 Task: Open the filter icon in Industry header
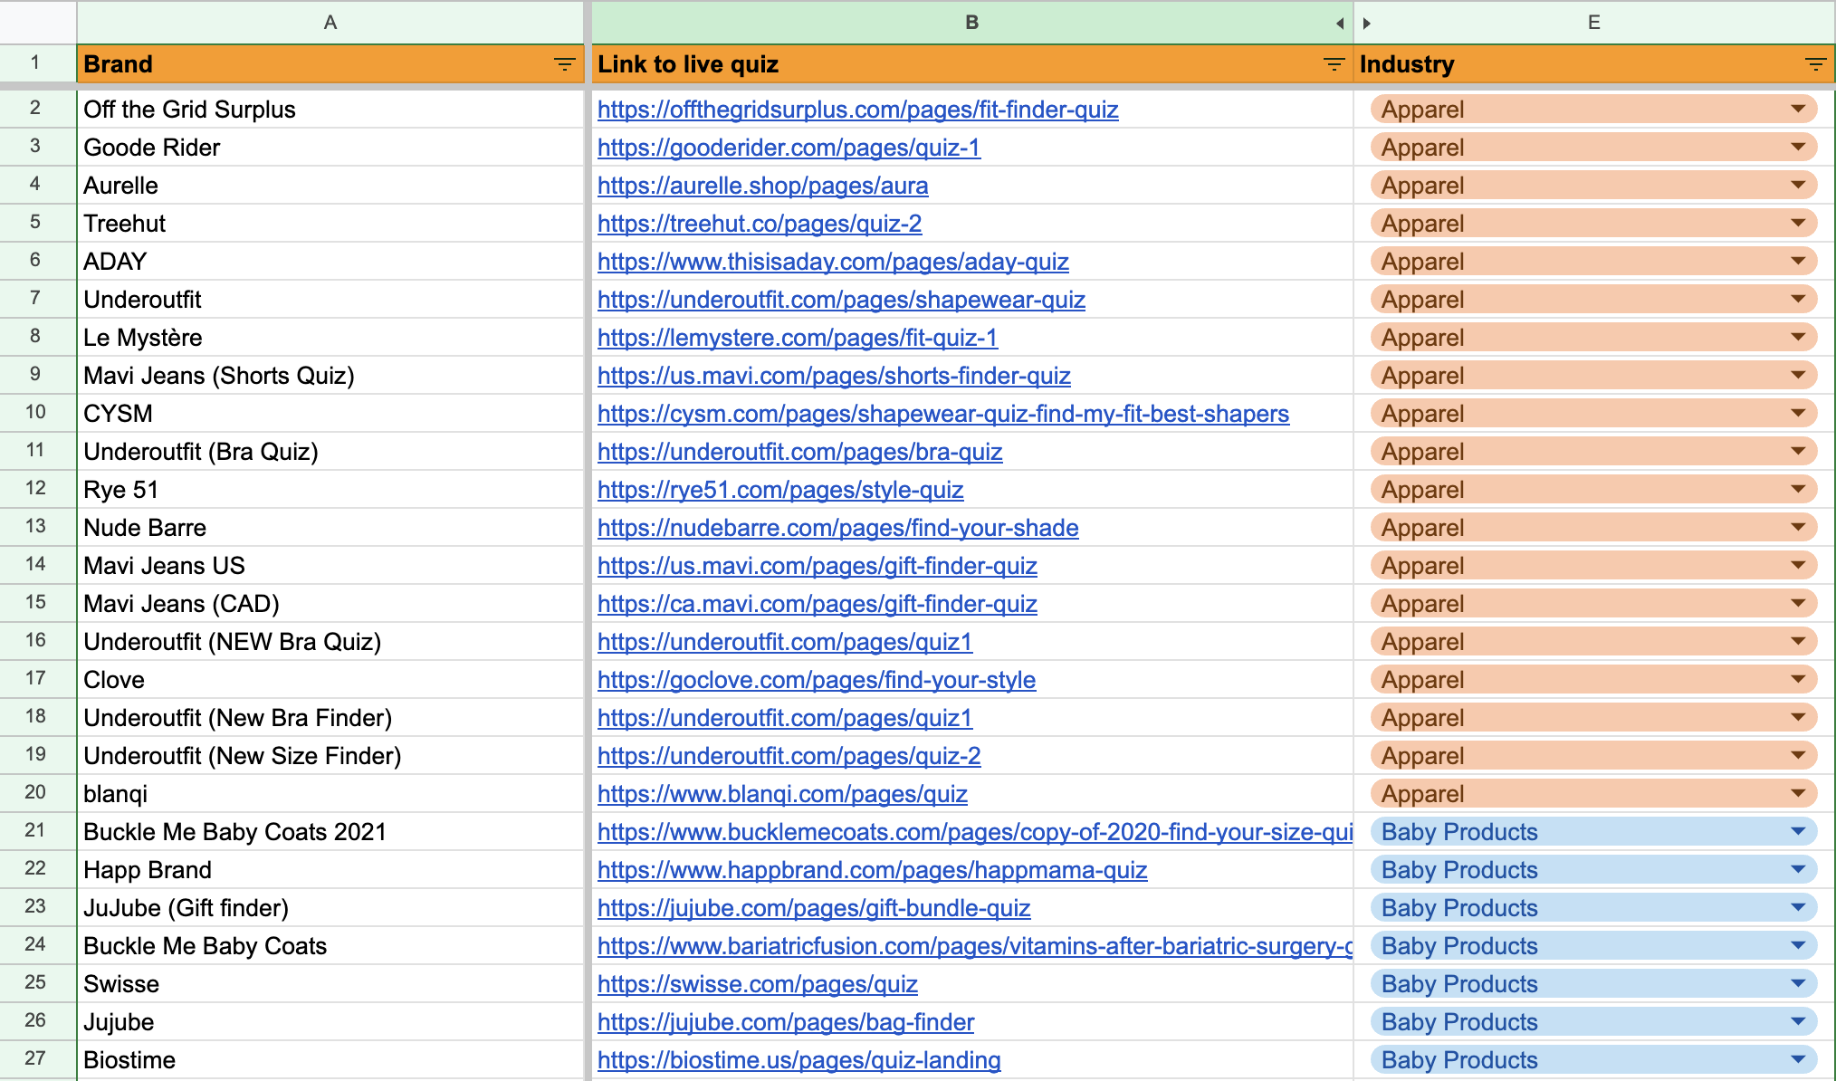1815,64
